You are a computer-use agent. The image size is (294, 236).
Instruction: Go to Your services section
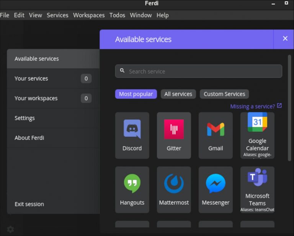coord(31,78)
